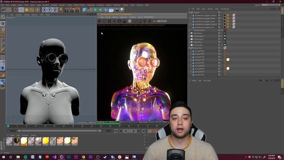Select the Spline Pen tool icon
284x160 pixels.
click(90, 10)
